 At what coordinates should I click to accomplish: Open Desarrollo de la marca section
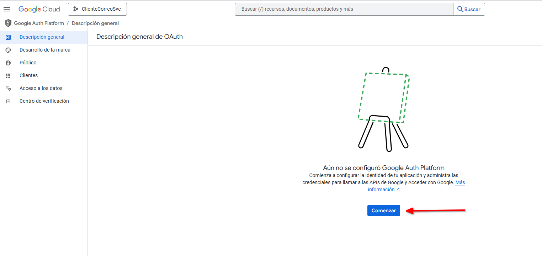coord(45,50)
